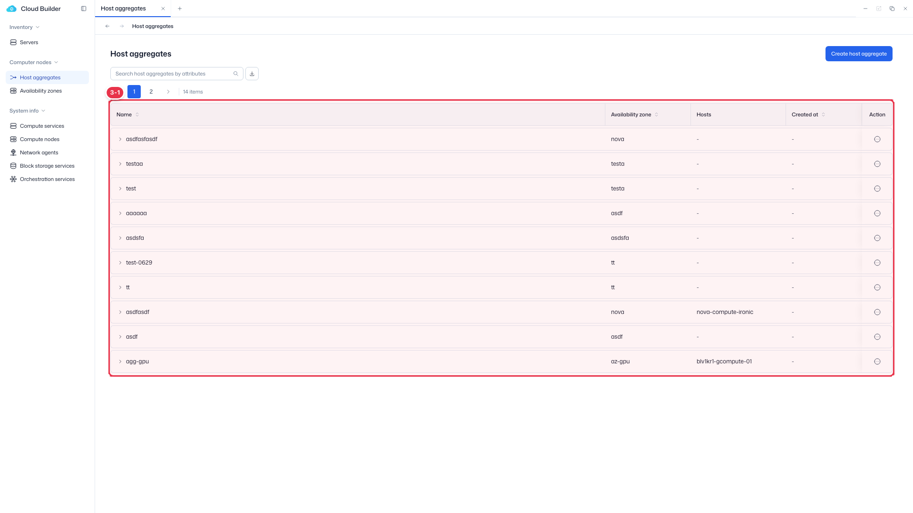Open Servers in the sidebar

47,42
